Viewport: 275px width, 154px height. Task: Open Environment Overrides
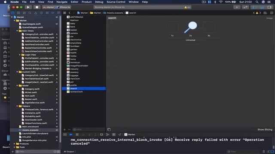click(113, 134)
